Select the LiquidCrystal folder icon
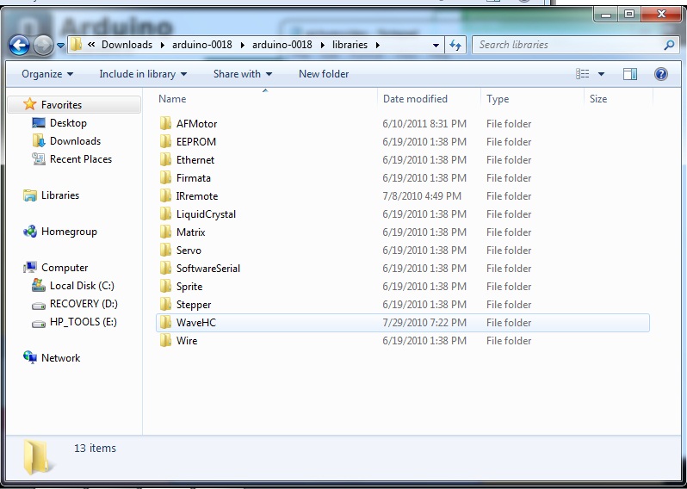687x489 pixels. (165, 214)
